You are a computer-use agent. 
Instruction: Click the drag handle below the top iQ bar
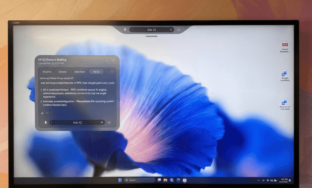[x=151, y=36]
